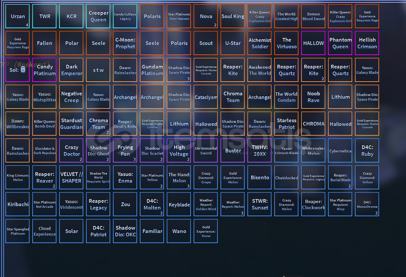Select VELVET // SHAPER slot

[x=71, y=177]
